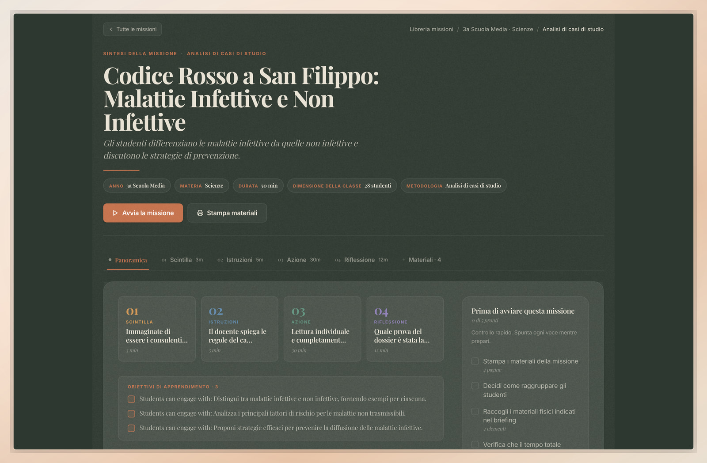Click the Controllo rapido description text
Viewport: 707px width, 463px height.
click(524, 337)
